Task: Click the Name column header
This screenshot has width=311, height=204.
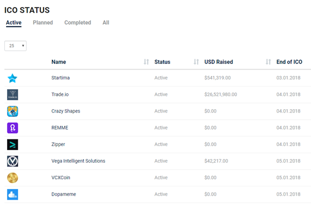Action: click(x=59, y=62)
